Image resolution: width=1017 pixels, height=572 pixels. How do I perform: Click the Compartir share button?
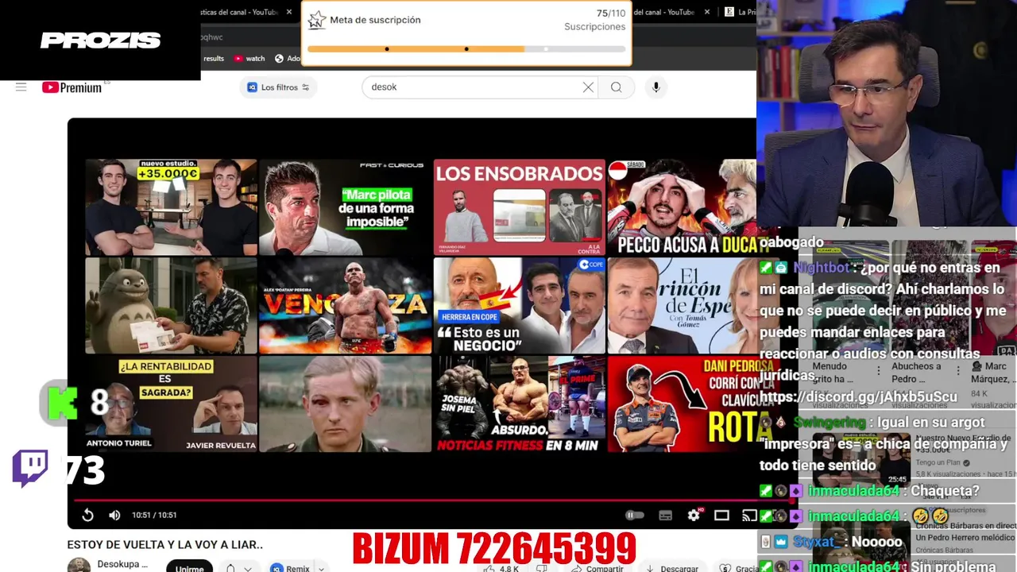click(597, 569)
